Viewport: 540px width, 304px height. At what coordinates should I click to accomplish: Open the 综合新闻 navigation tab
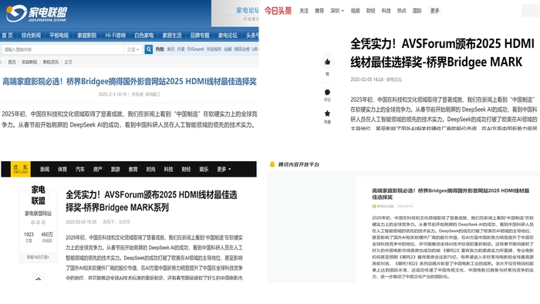point(31,35)
